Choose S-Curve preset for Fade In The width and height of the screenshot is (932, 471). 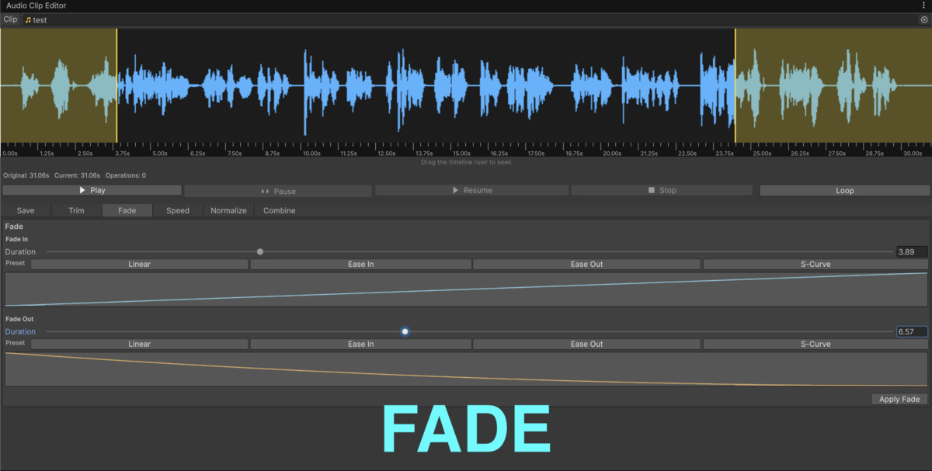(x=815, y=264)
